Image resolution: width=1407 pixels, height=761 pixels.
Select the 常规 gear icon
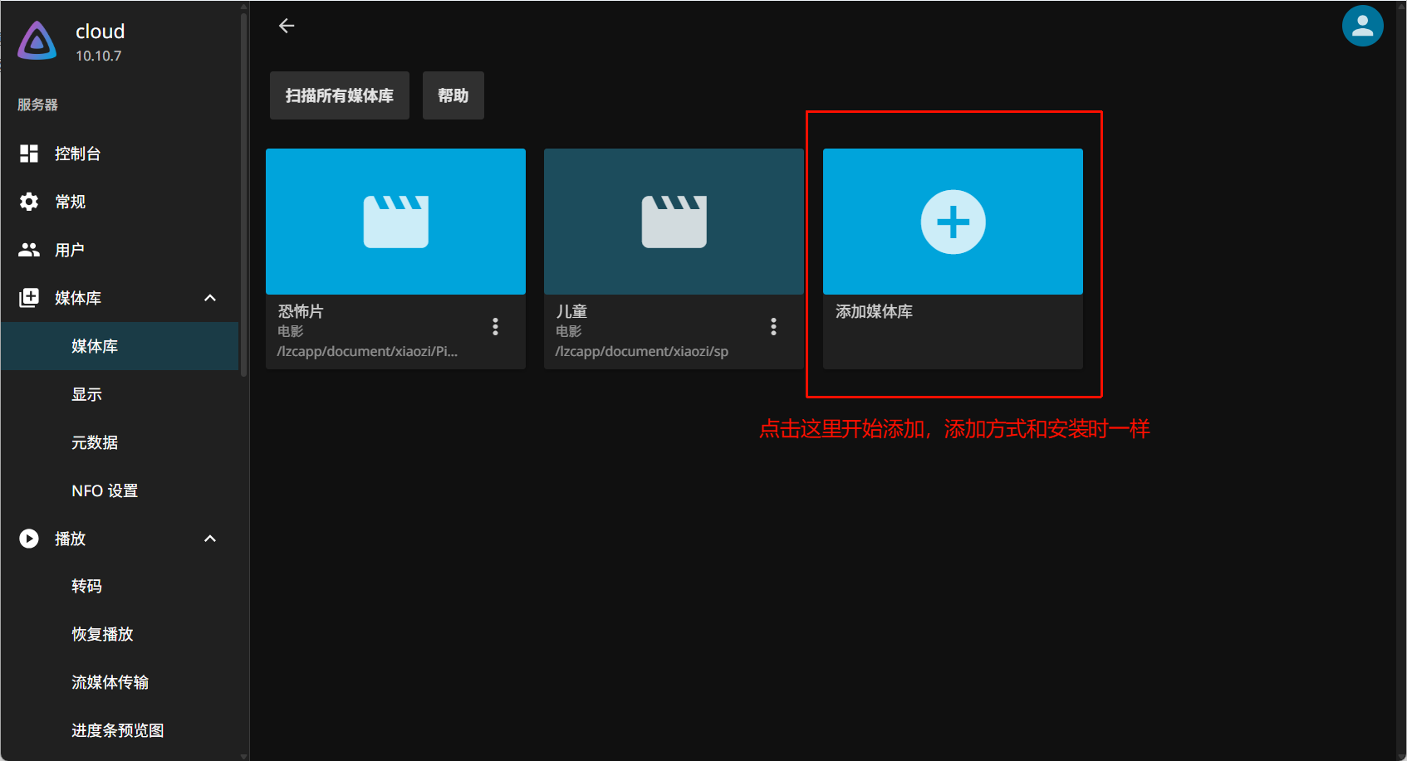[x=29, y=202]
